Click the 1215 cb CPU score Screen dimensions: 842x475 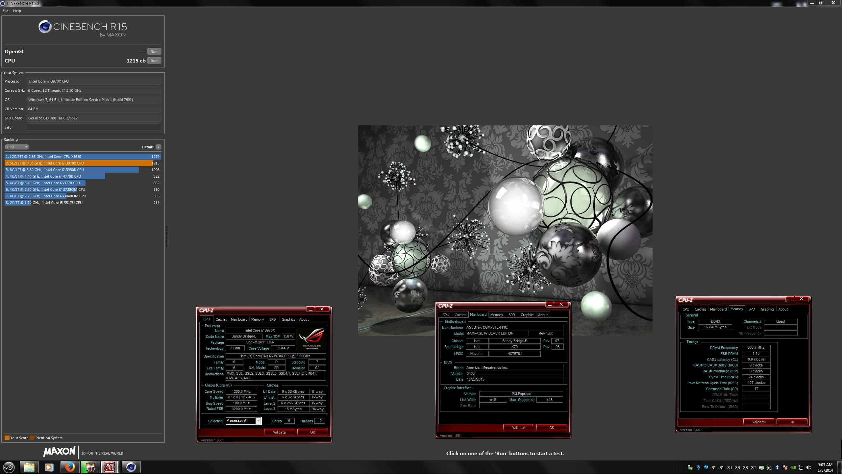pyautogui.click(x=136, y=61)
